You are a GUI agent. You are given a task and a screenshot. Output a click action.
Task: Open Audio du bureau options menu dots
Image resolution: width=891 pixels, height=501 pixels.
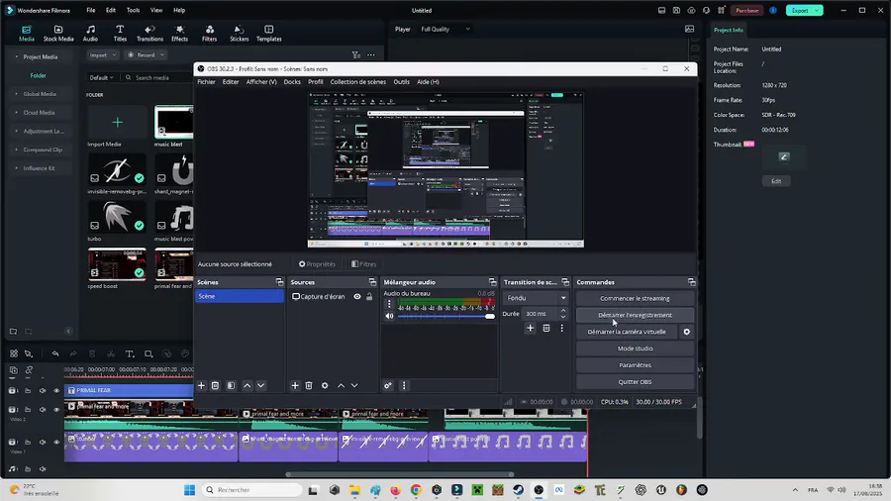(389, 304)
